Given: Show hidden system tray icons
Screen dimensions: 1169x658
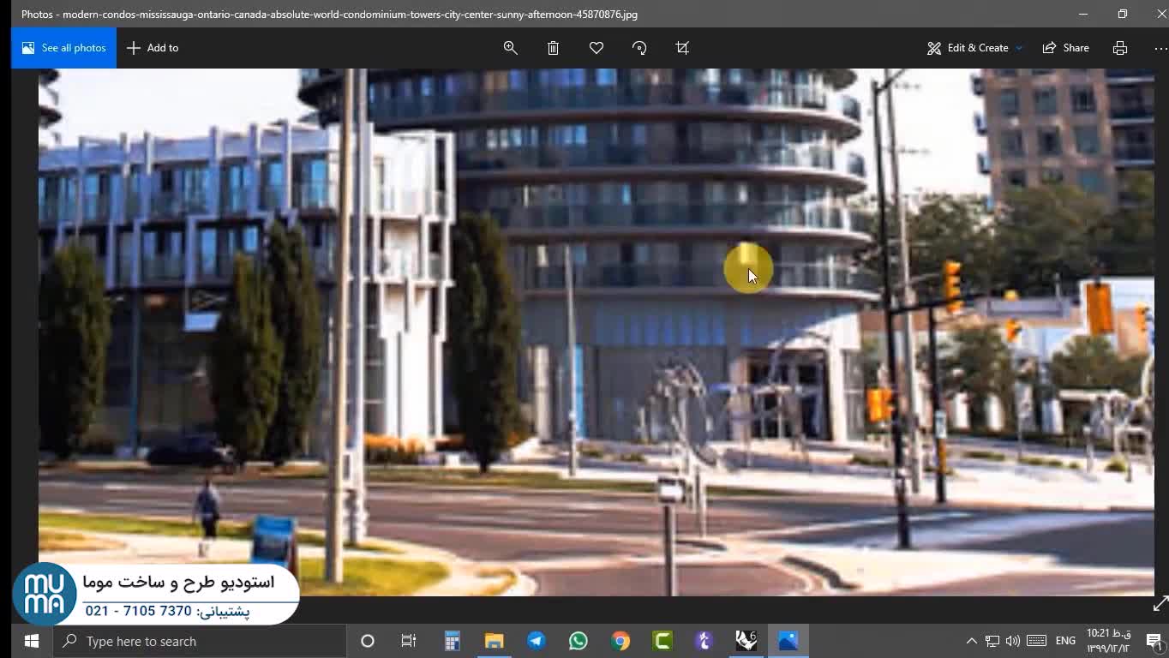Looking at the screenshot, I should 971,641.
